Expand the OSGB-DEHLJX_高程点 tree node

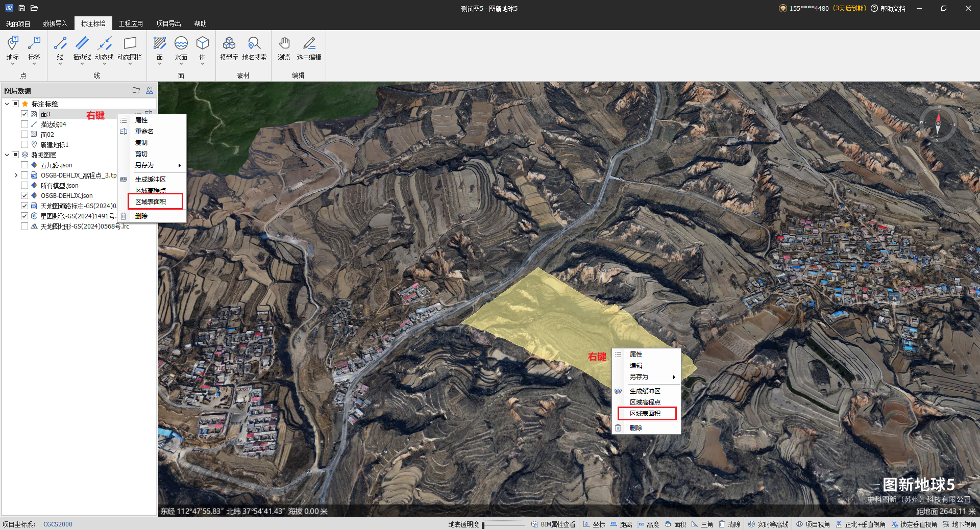tap(16, 175)
